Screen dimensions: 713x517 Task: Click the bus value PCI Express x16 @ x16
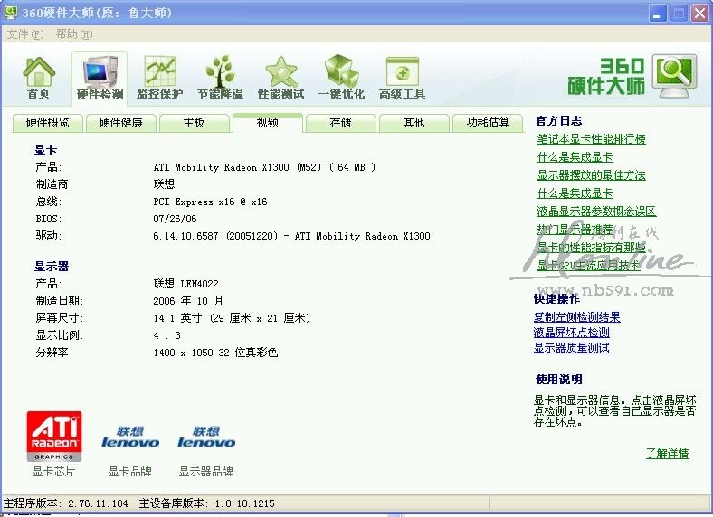pos(210,202)
